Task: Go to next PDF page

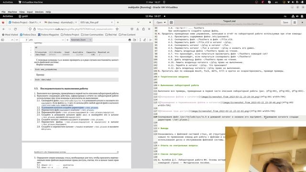Action: [17, 40]
